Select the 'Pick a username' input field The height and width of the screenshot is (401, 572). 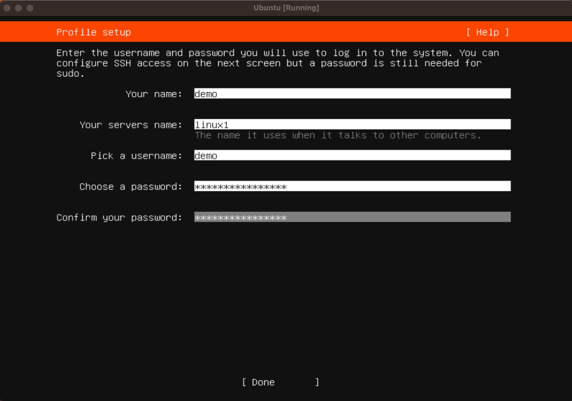click(352, 155)
